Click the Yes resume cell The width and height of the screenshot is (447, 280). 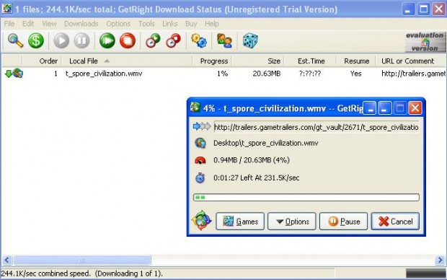(355, 74)
